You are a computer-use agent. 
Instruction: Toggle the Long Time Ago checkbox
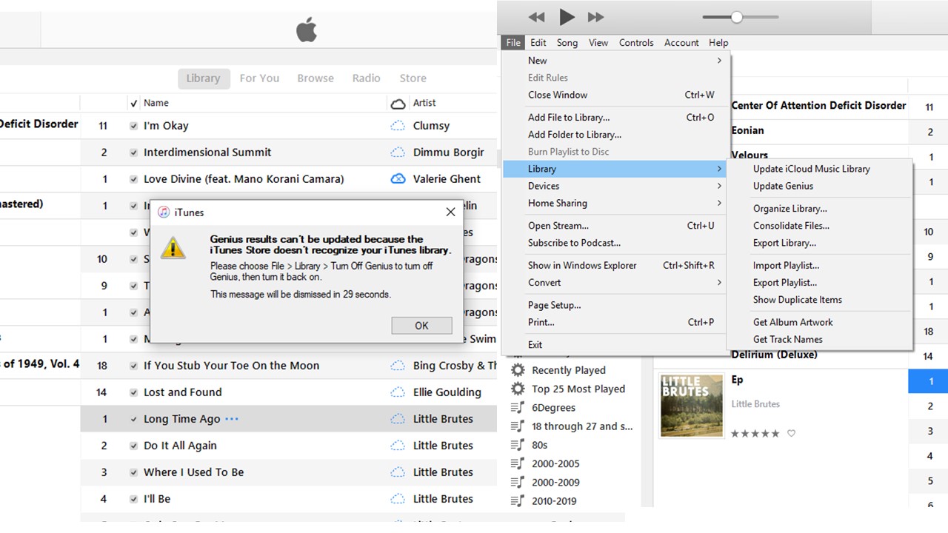click(x=134, y=419)
